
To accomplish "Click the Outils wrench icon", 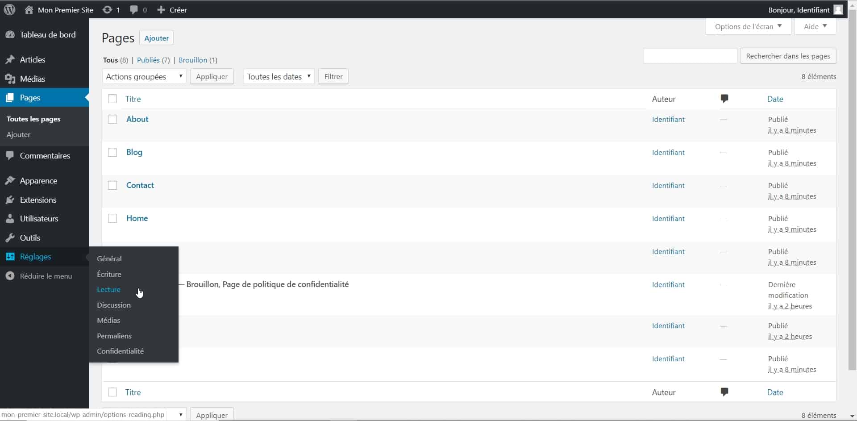I will [x=10, y=238].
